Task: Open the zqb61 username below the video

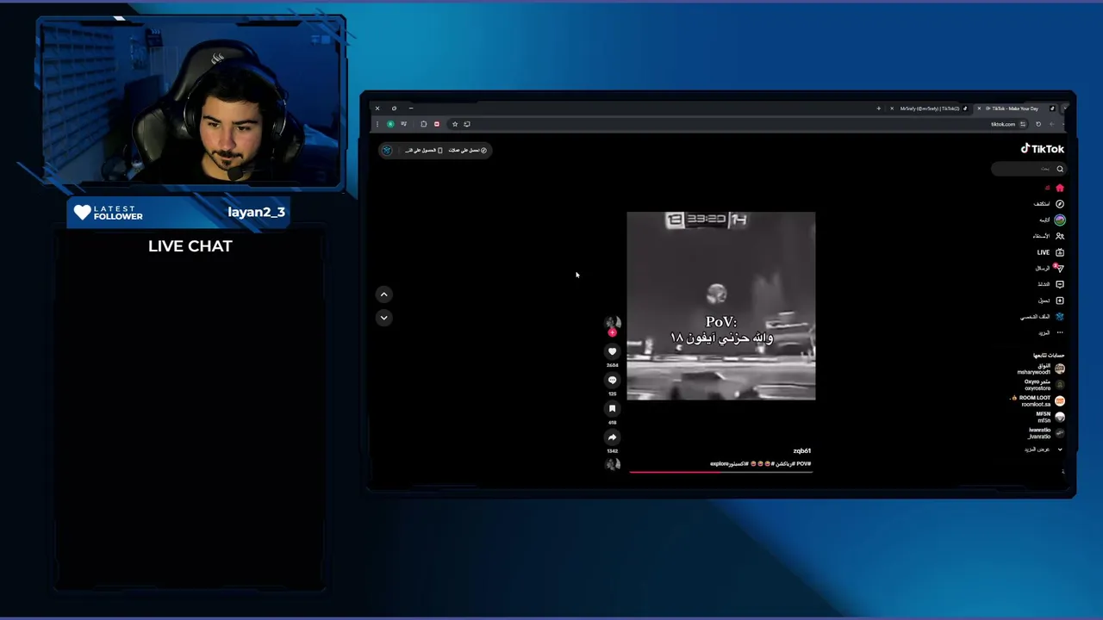Action: (801, 450)
